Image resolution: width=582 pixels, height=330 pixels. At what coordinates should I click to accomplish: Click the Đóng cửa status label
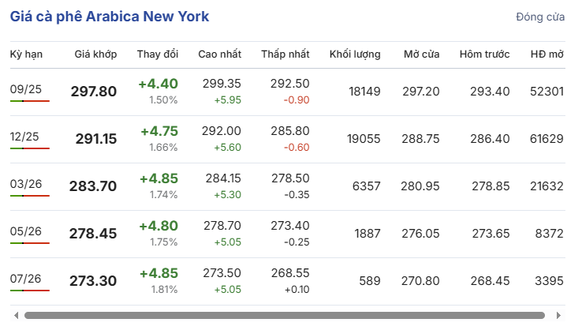pyautogui.click(x=539, y=17)
